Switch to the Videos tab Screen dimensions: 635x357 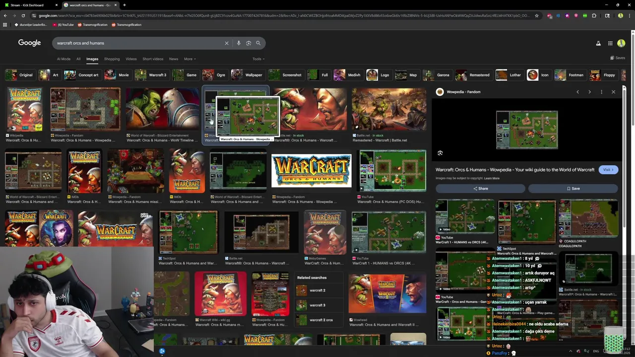click(131, 59)
